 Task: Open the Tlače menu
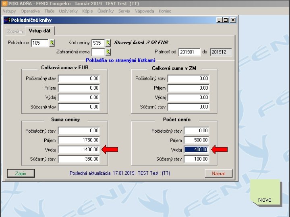click(50, 11)
